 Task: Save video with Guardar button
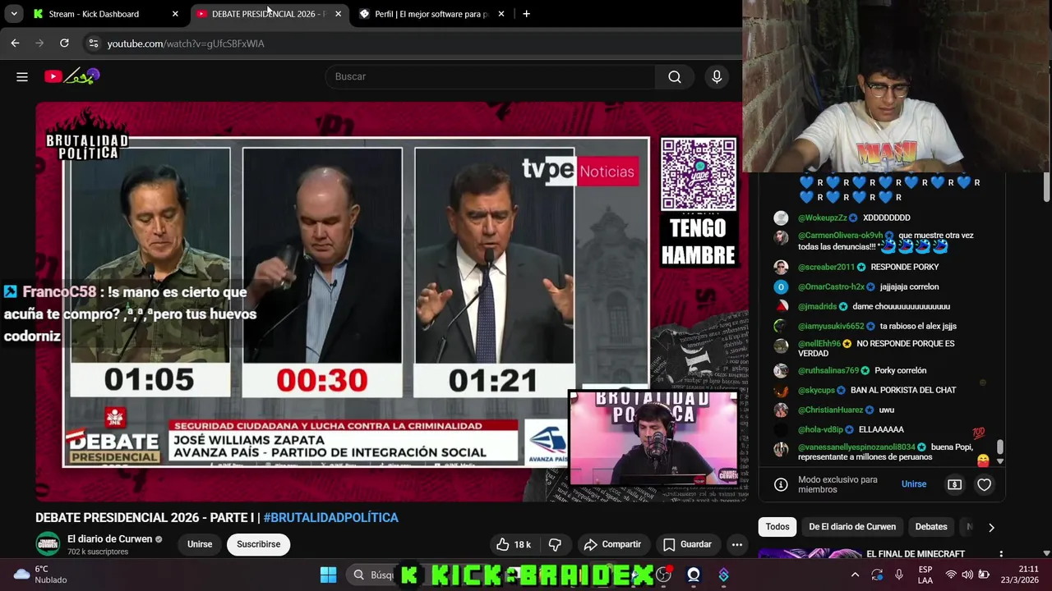click(687, 544)
